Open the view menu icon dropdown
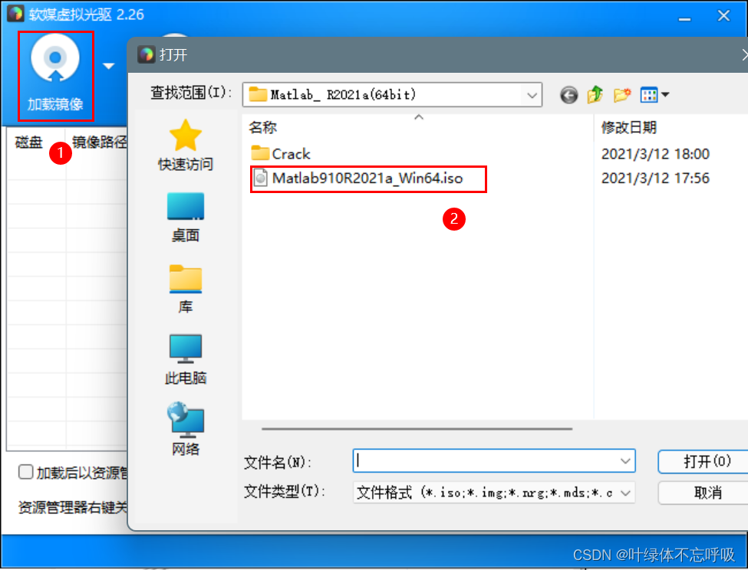748x570 pixels. click(654, 95)
